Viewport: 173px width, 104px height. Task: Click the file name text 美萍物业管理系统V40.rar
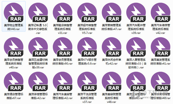pos(14,27)
